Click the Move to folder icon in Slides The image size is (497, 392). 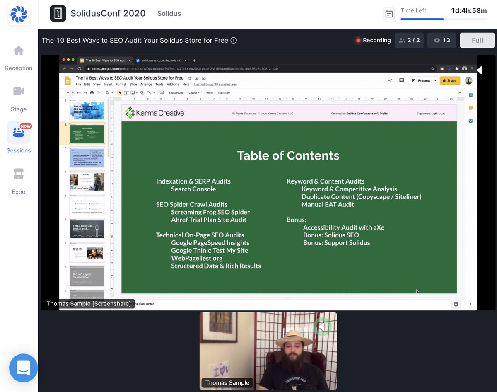pyautogui.click(x=197, y=78)
